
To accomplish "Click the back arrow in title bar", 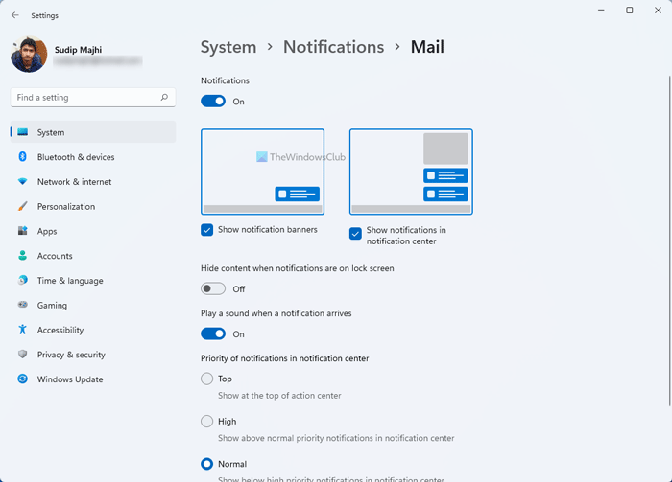I will tap(14, 15).
